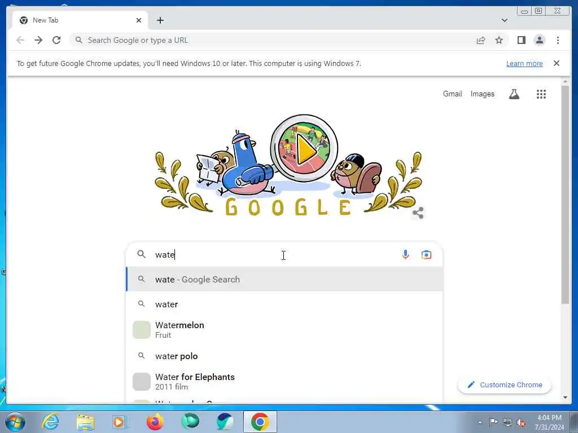The height and width of the screenshot is (433, 578).
Task: Click the scrollbar down arrow
Action: pyautogui.click(x=565, y=397)
